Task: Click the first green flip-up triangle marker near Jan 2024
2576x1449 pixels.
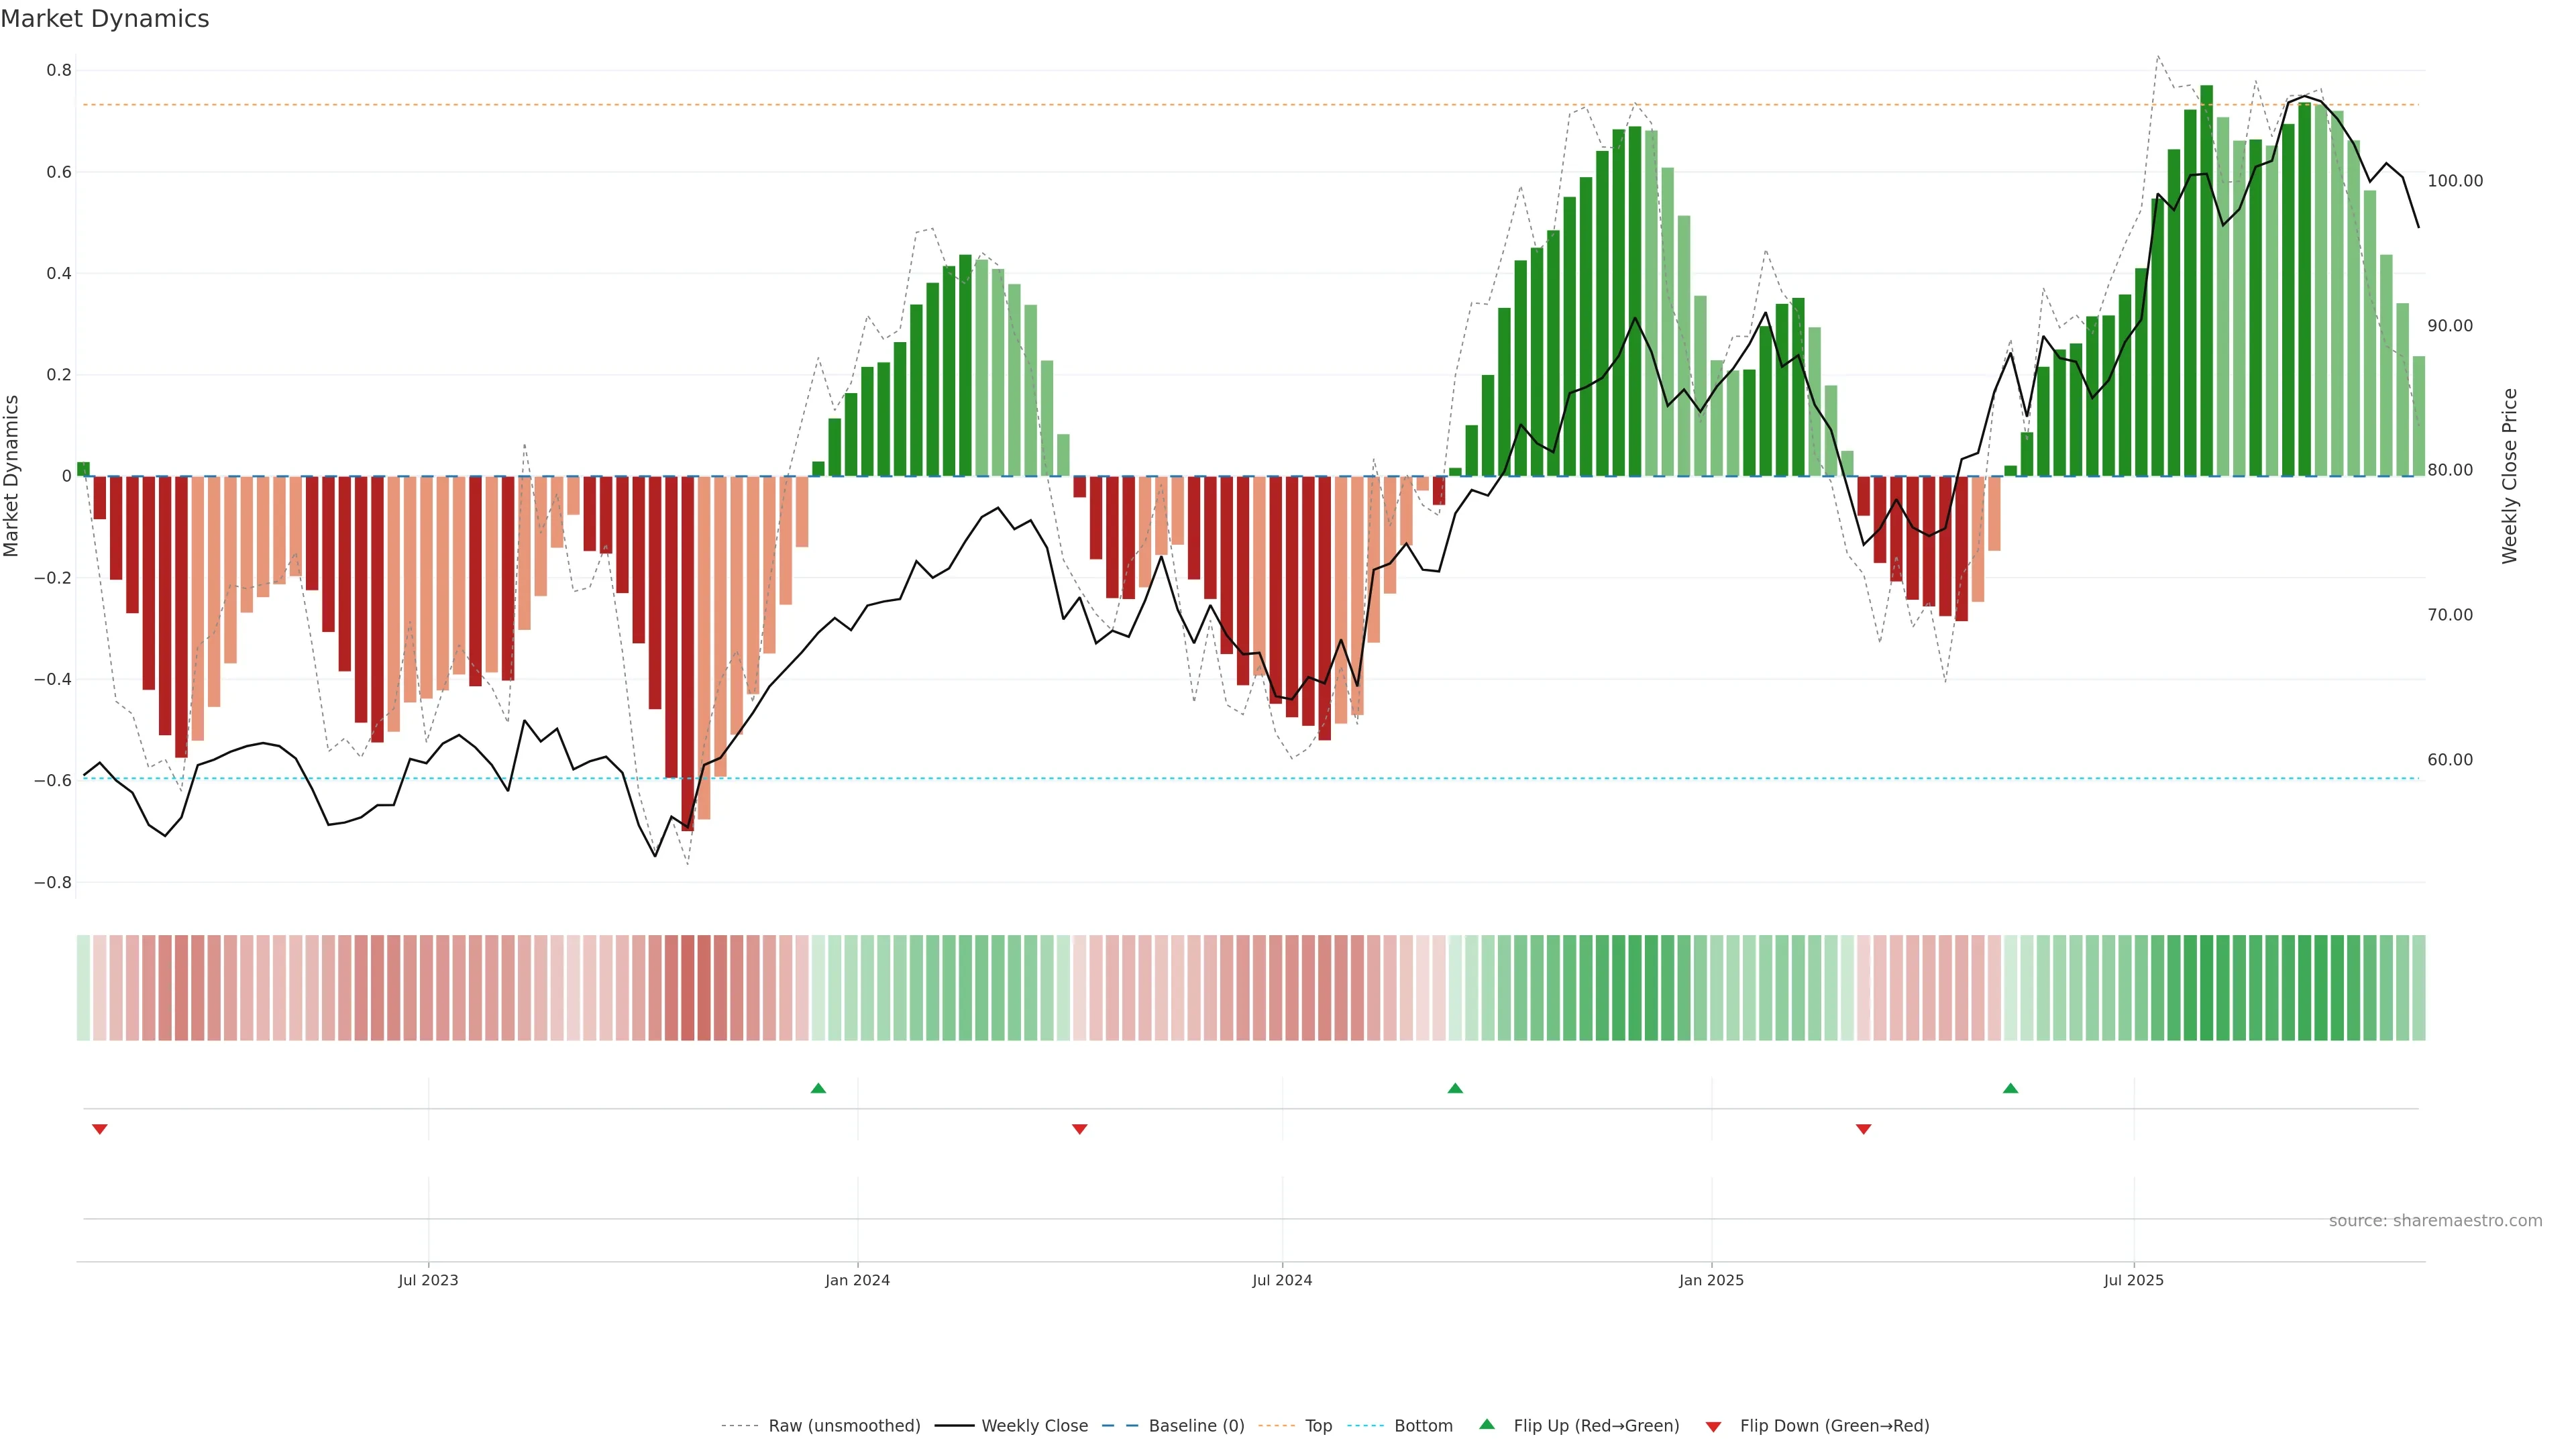Action: click(x=818, y=1088)
